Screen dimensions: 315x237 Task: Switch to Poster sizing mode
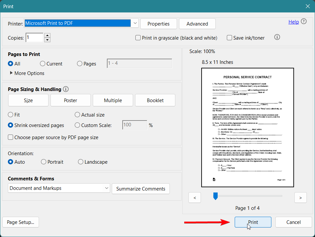pyautogui.click(x=70, y=100)
